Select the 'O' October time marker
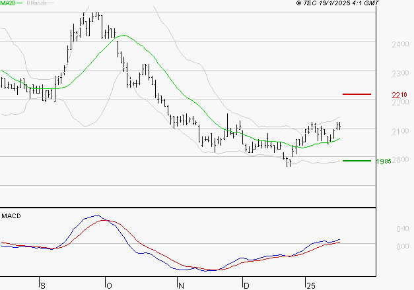Viewport: 414px width, 290px height. [108, 285]
